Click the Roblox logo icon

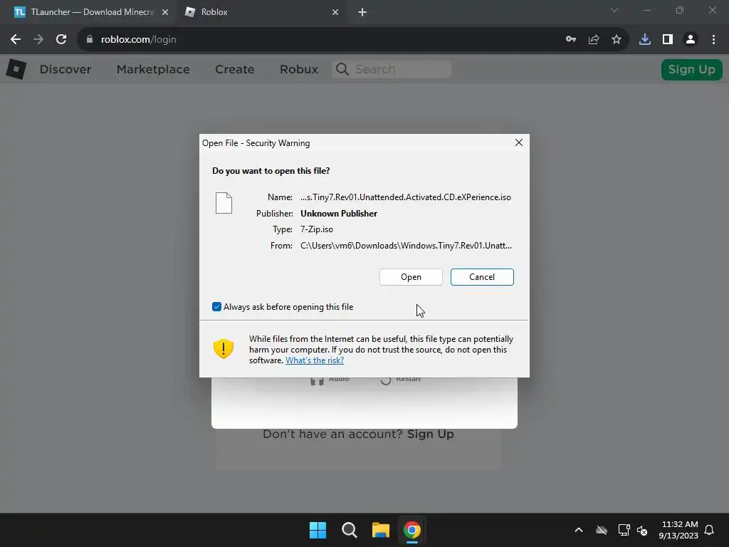(16, 69)
